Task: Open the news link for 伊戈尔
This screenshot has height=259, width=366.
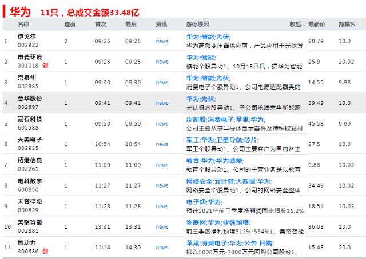Action: 162,41
